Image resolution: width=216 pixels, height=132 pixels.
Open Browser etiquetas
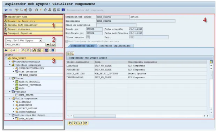click(x=33, y=29)
